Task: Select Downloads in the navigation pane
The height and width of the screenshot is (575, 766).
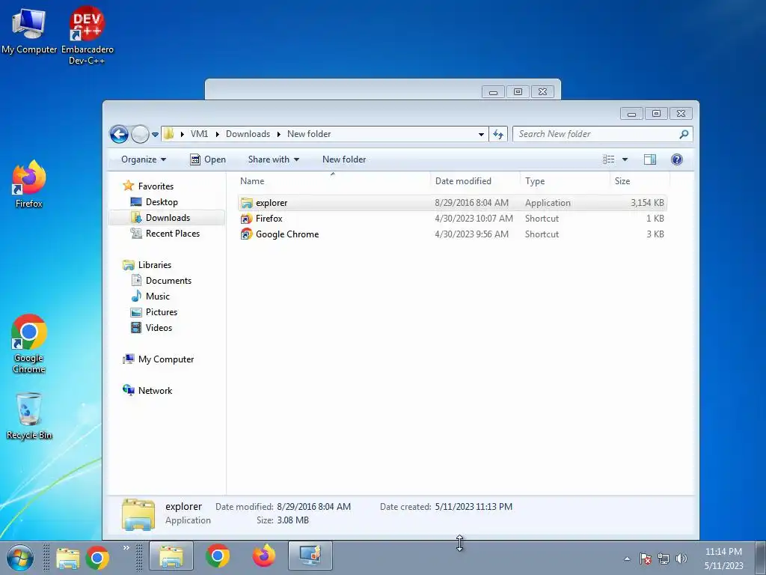Action: pyautogui.click(x=168, y=218)
